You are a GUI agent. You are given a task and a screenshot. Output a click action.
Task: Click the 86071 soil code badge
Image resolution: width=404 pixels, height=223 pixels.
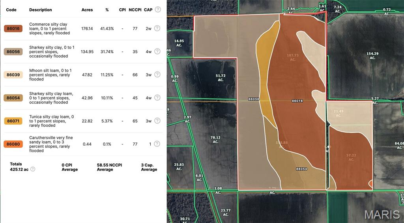(x=13, y=121)
